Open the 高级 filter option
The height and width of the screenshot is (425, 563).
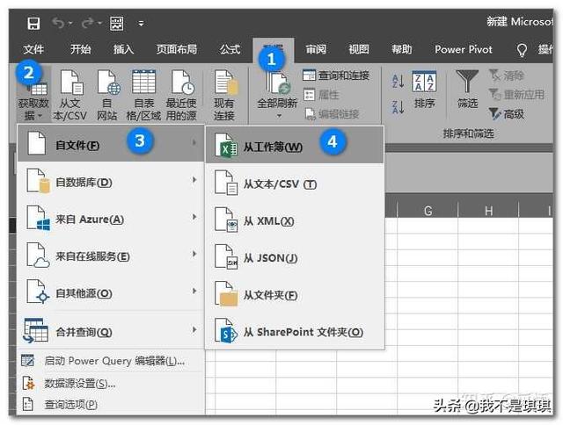[507, 114]
